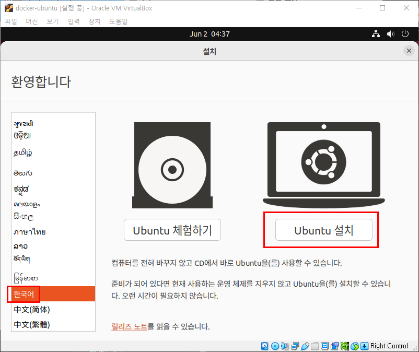Image resolution: width=419 pixels, height=352 pixels.
Task: Click the USB devices status icon
Action: coord(305,346)
